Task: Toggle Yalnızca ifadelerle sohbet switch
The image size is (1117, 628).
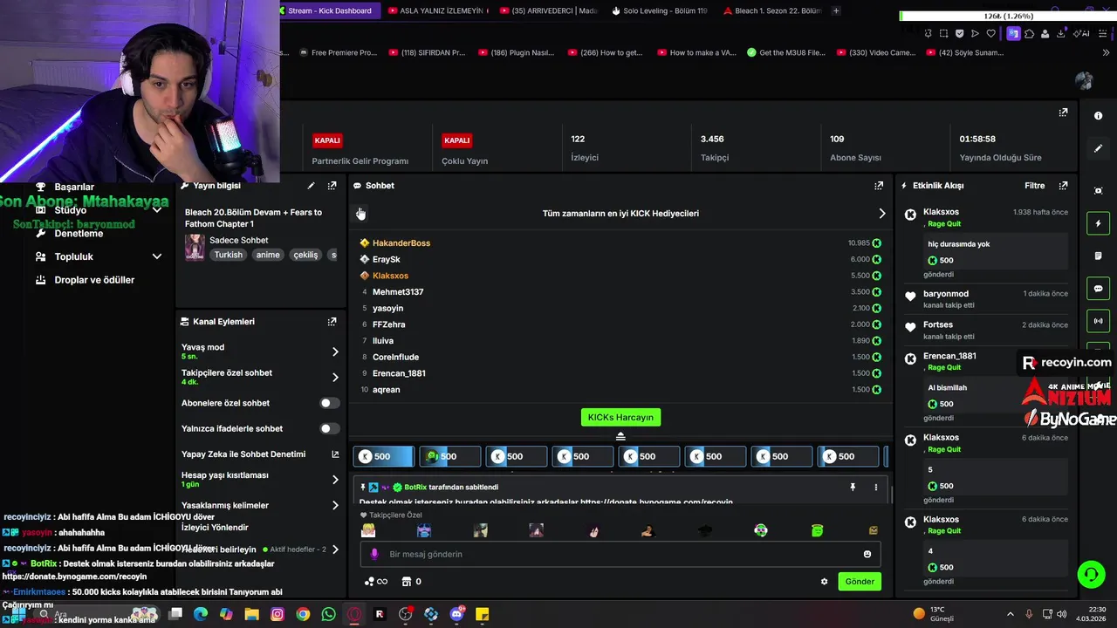Action: pyautogui.click(x=329, y=428)
